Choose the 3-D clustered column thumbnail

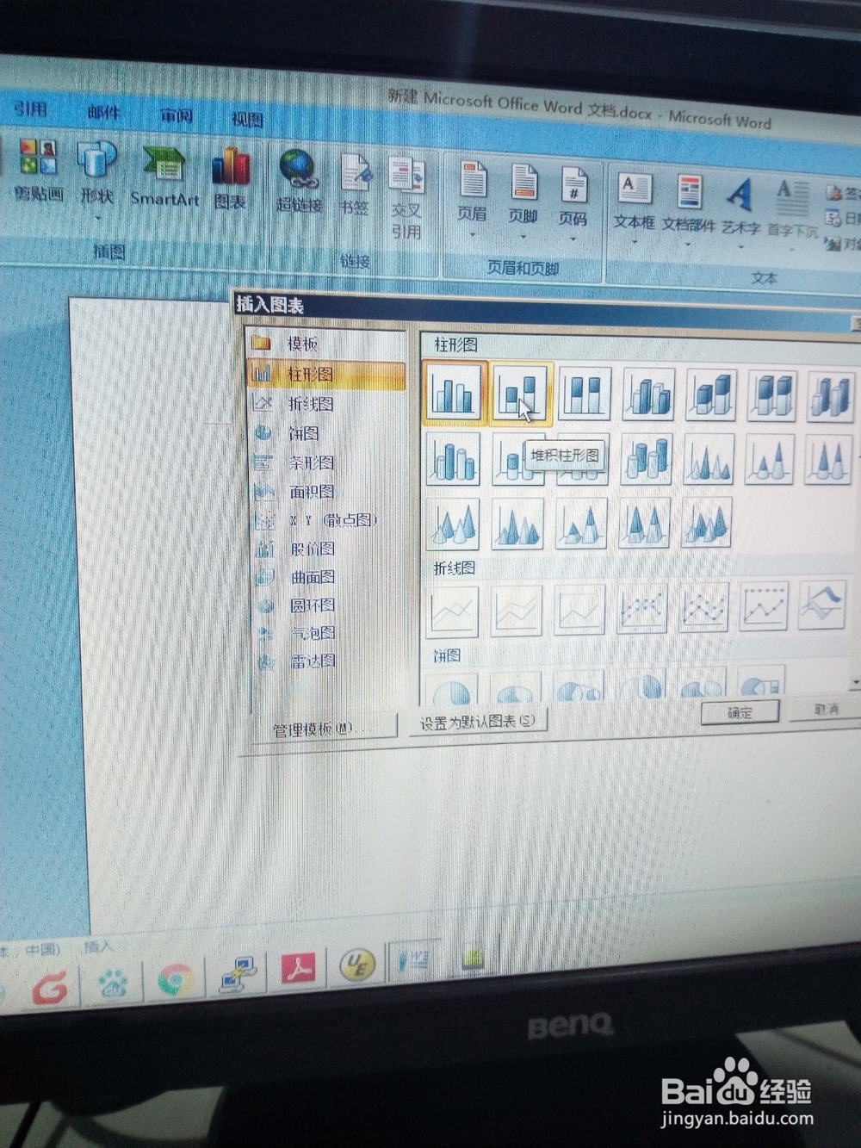click(648, 394)
